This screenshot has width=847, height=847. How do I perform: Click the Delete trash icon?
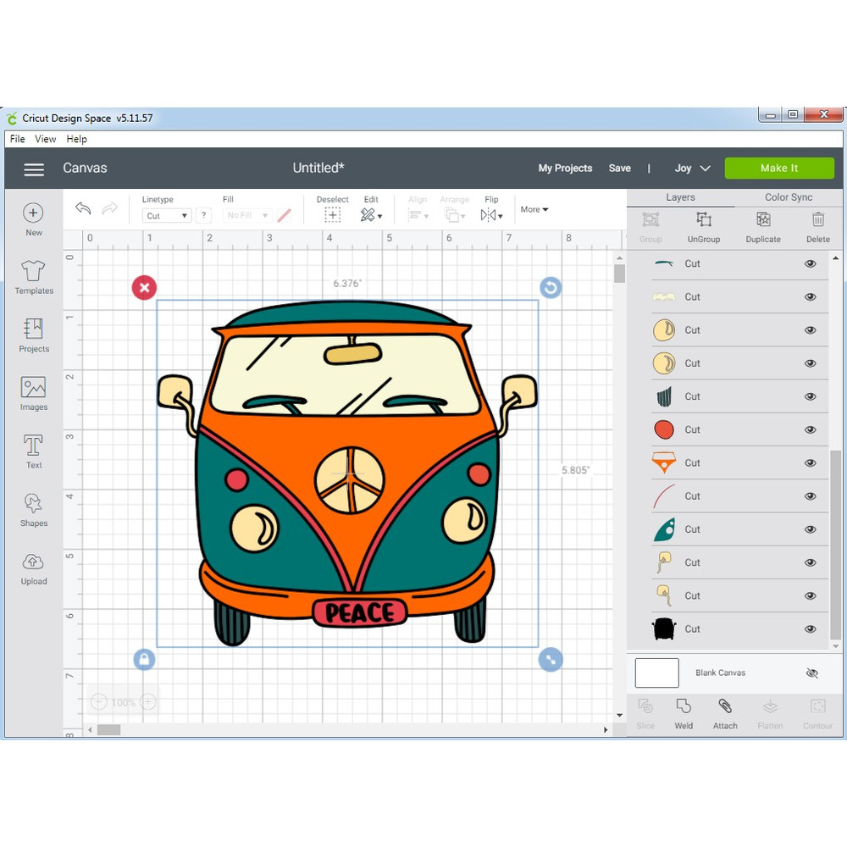[817, 226]
